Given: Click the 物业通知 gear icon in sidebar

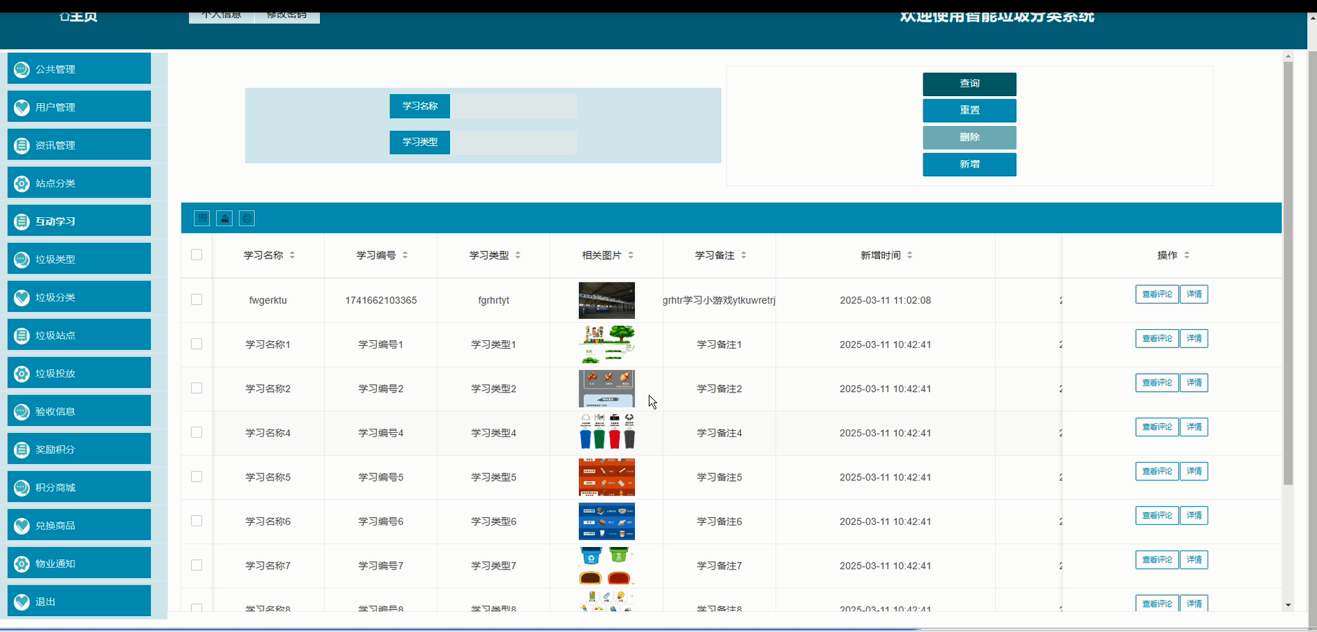Looking at the screenshot, I should (20, 563).
